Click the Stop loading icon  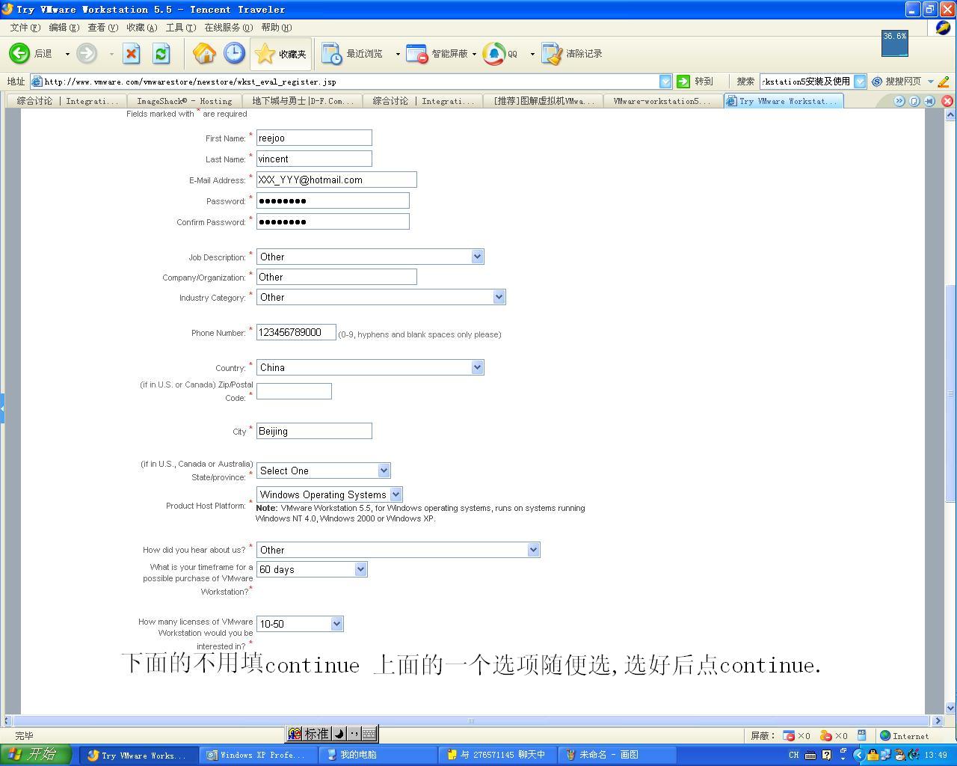[x=132, y=53]
